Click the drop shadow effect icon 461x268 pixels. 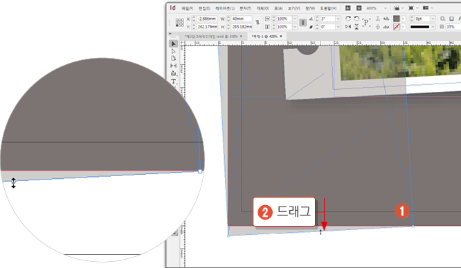coord(443,19)
